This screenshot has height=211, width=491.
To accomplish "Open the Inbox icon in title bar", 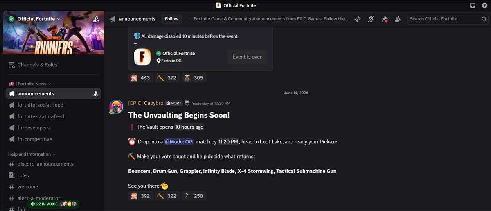I will pyautogui.click(x=473, y=5).
